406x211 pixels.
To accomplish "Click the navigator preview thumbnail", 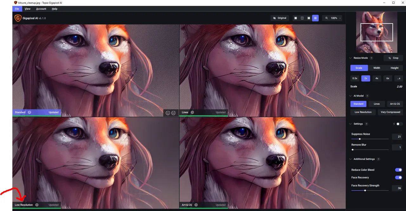I will [x=377, y=32].
